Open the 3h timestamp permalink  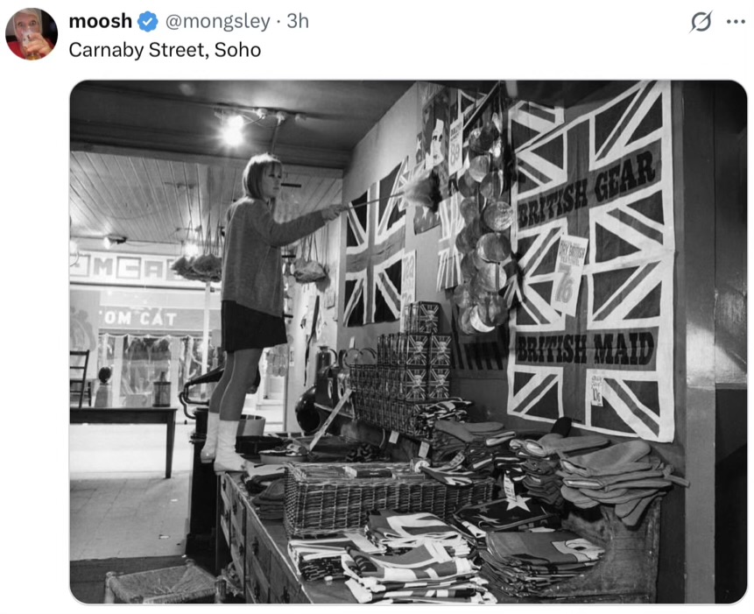coord(298,21)
